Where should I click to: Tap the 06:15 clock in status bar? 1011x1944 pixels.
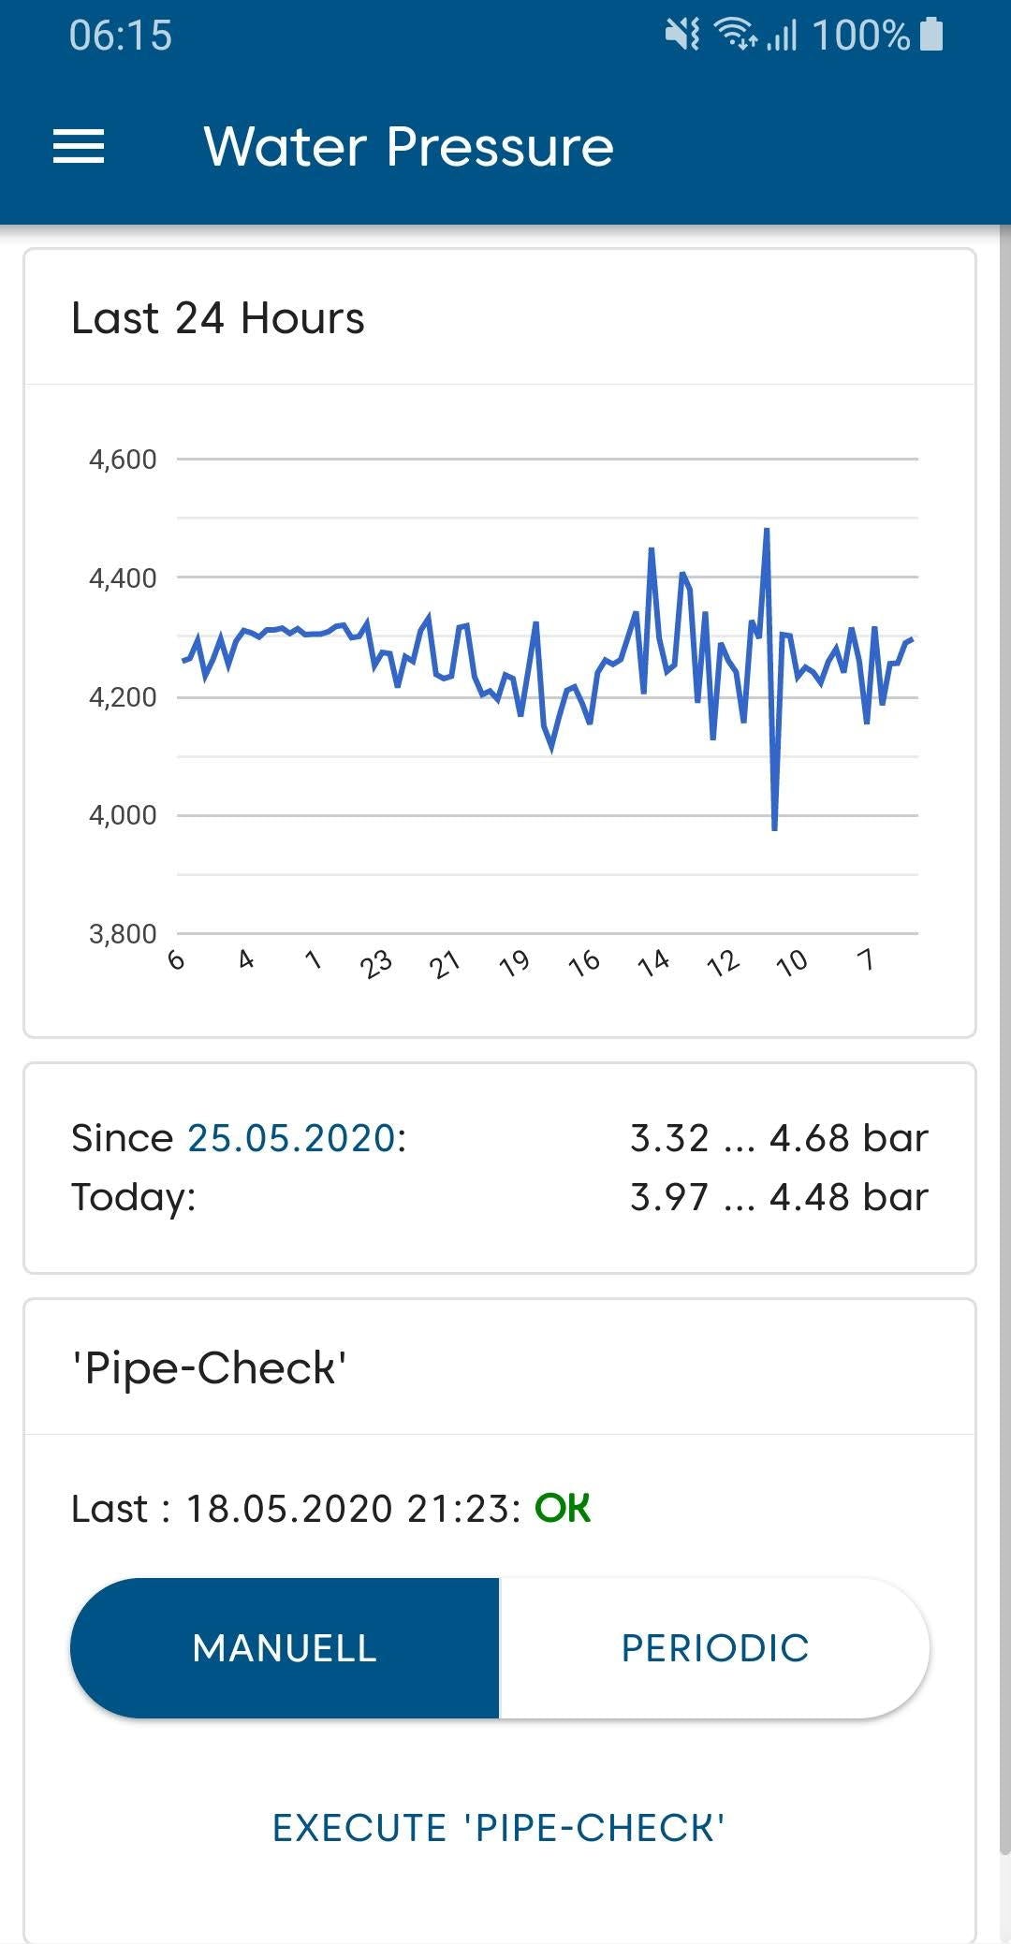pyautogui.click(x=121, y=36)
